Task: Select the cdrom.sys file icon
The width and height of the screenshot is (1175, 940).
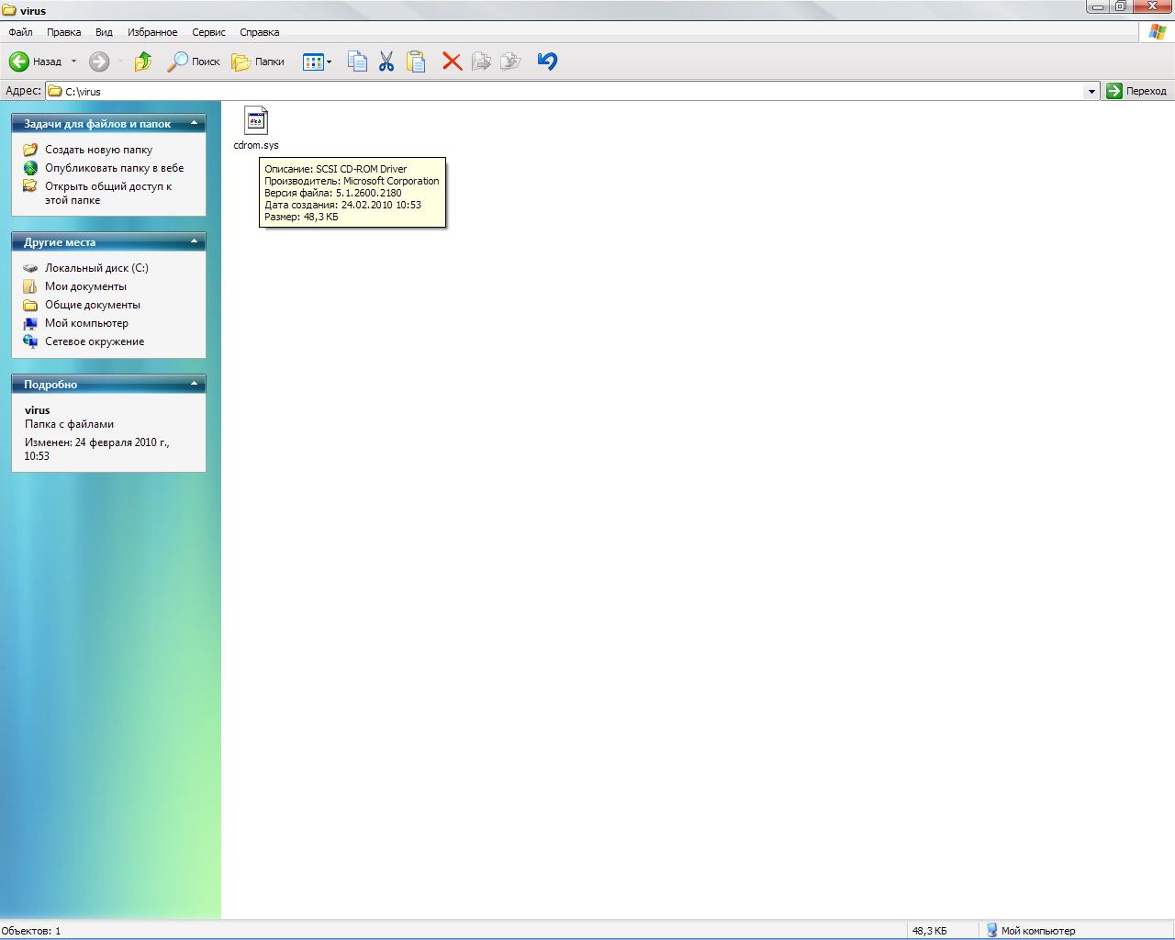Action: 256,120
